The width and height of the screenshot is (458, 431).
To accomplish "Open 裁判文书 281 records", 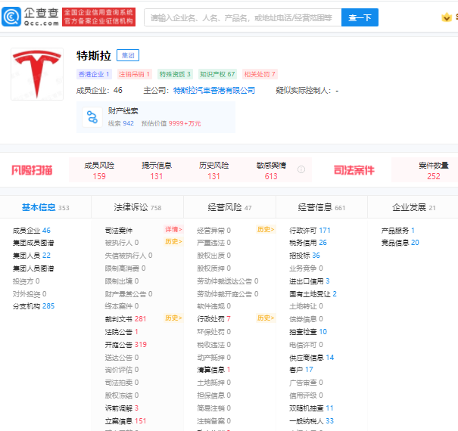I will click(126, 319).
